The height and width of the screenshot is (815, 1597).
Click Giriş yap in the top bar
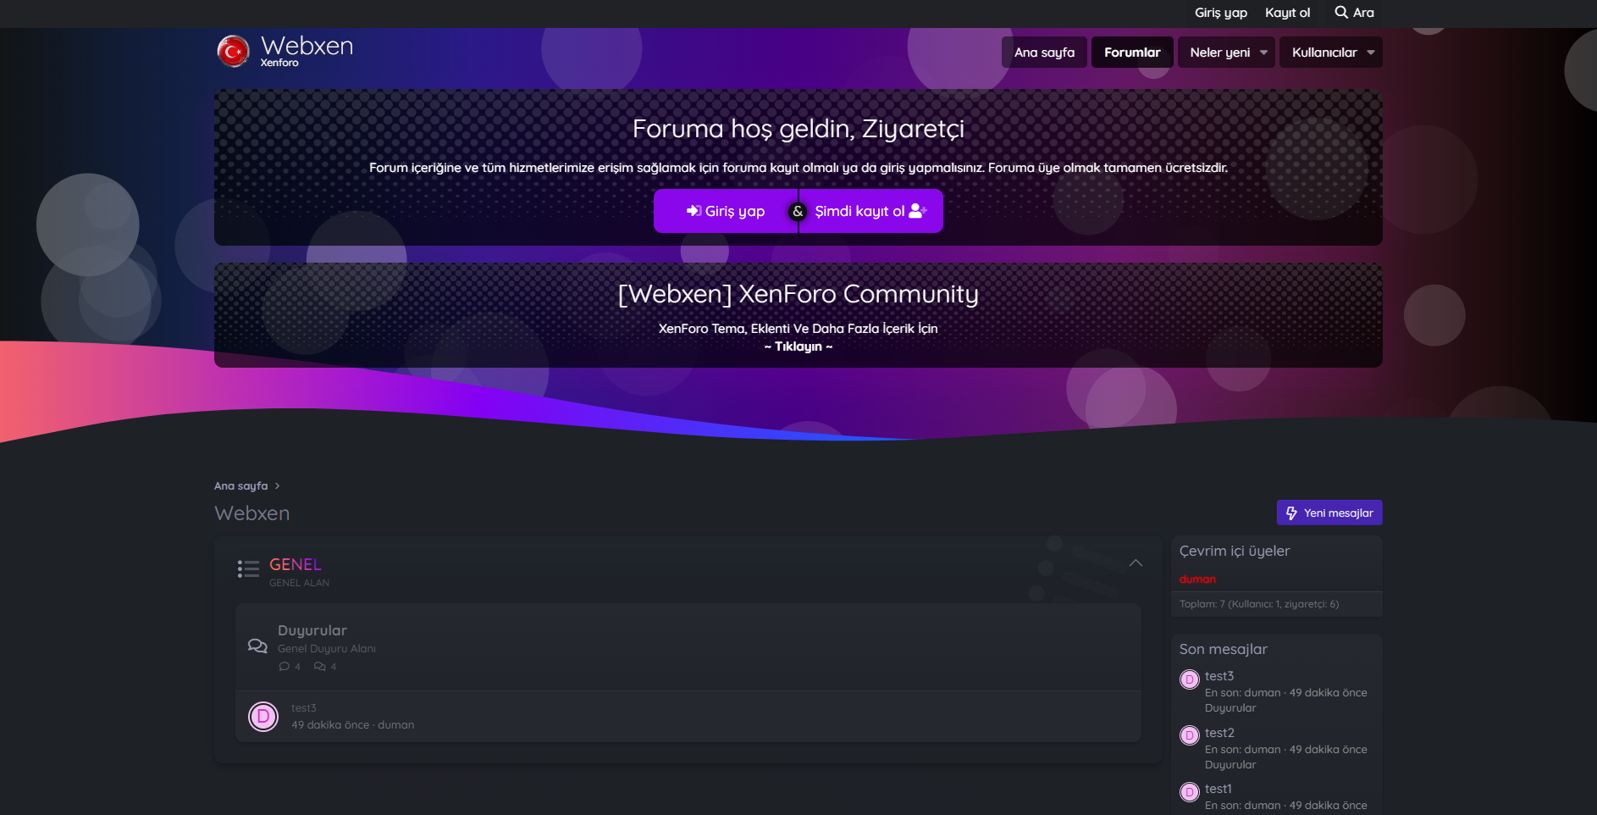pos(1220,13)
